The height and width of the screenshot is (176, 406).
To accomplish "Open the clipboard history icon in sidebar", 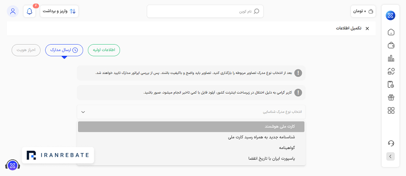I will point(391,85).
